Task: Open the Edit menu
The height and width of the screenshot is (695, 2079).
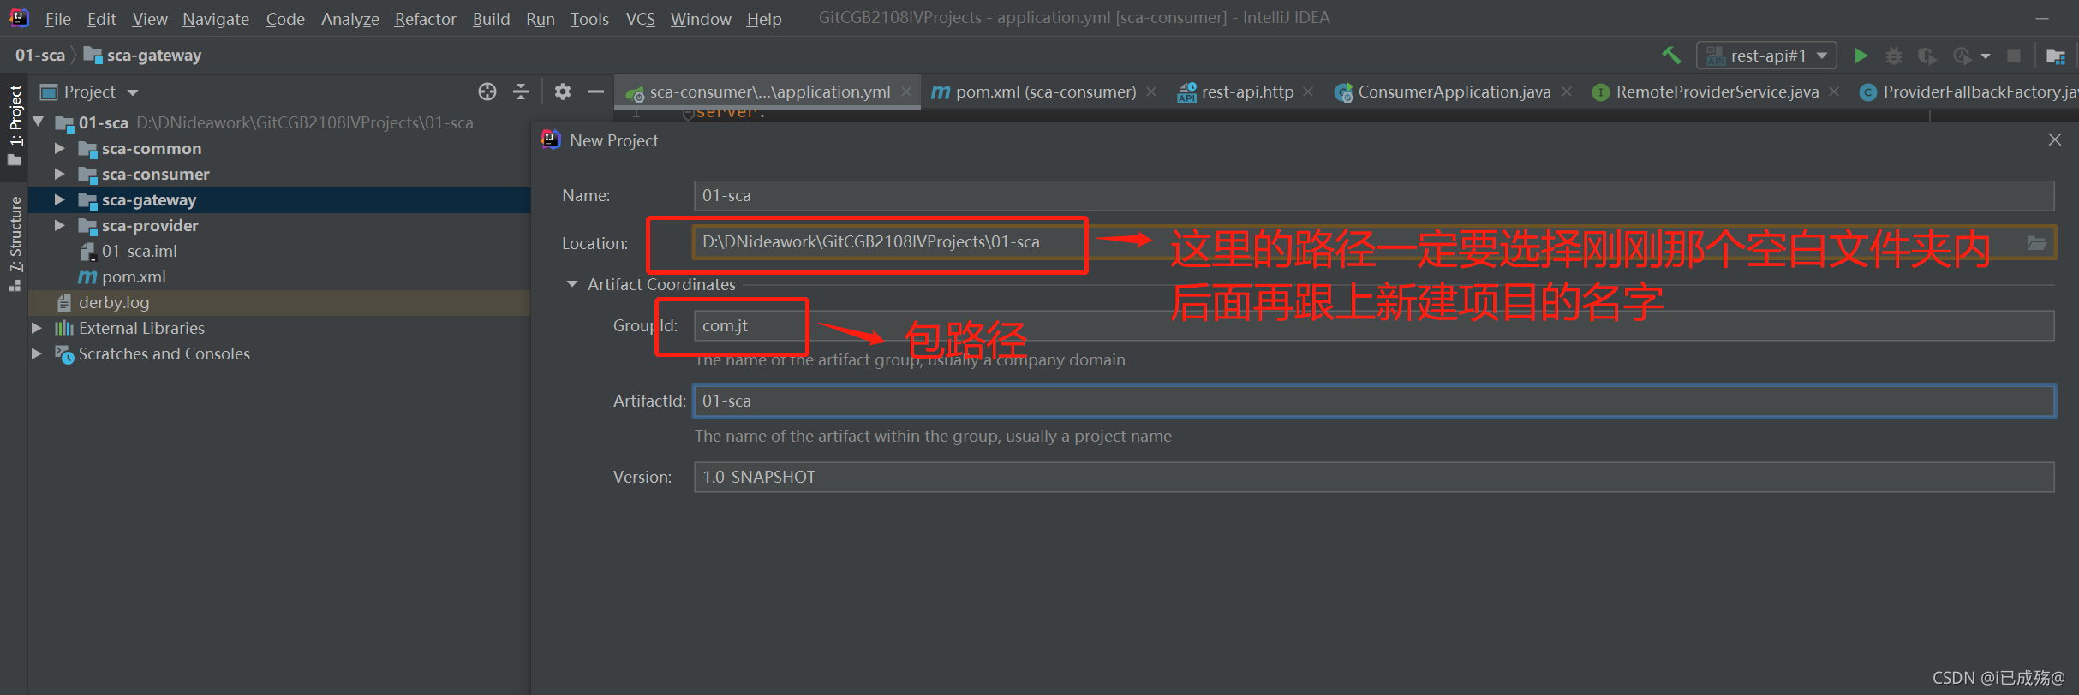Action: point(101,19)
